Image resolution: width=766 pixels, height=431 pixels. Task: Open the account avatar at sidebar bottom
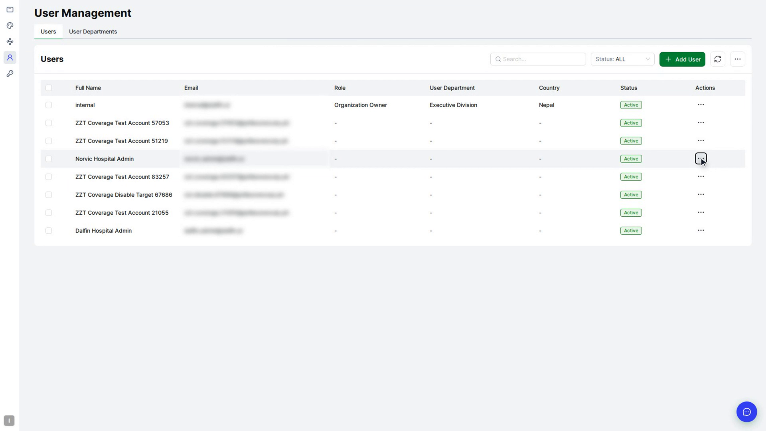[x=9, y=421]
